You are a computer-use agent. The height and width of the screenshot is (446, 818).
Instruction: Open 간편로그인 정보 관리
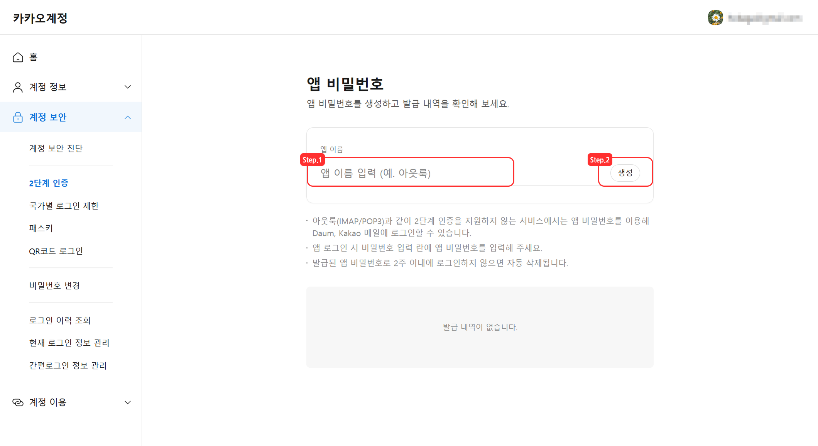point(68,365)
